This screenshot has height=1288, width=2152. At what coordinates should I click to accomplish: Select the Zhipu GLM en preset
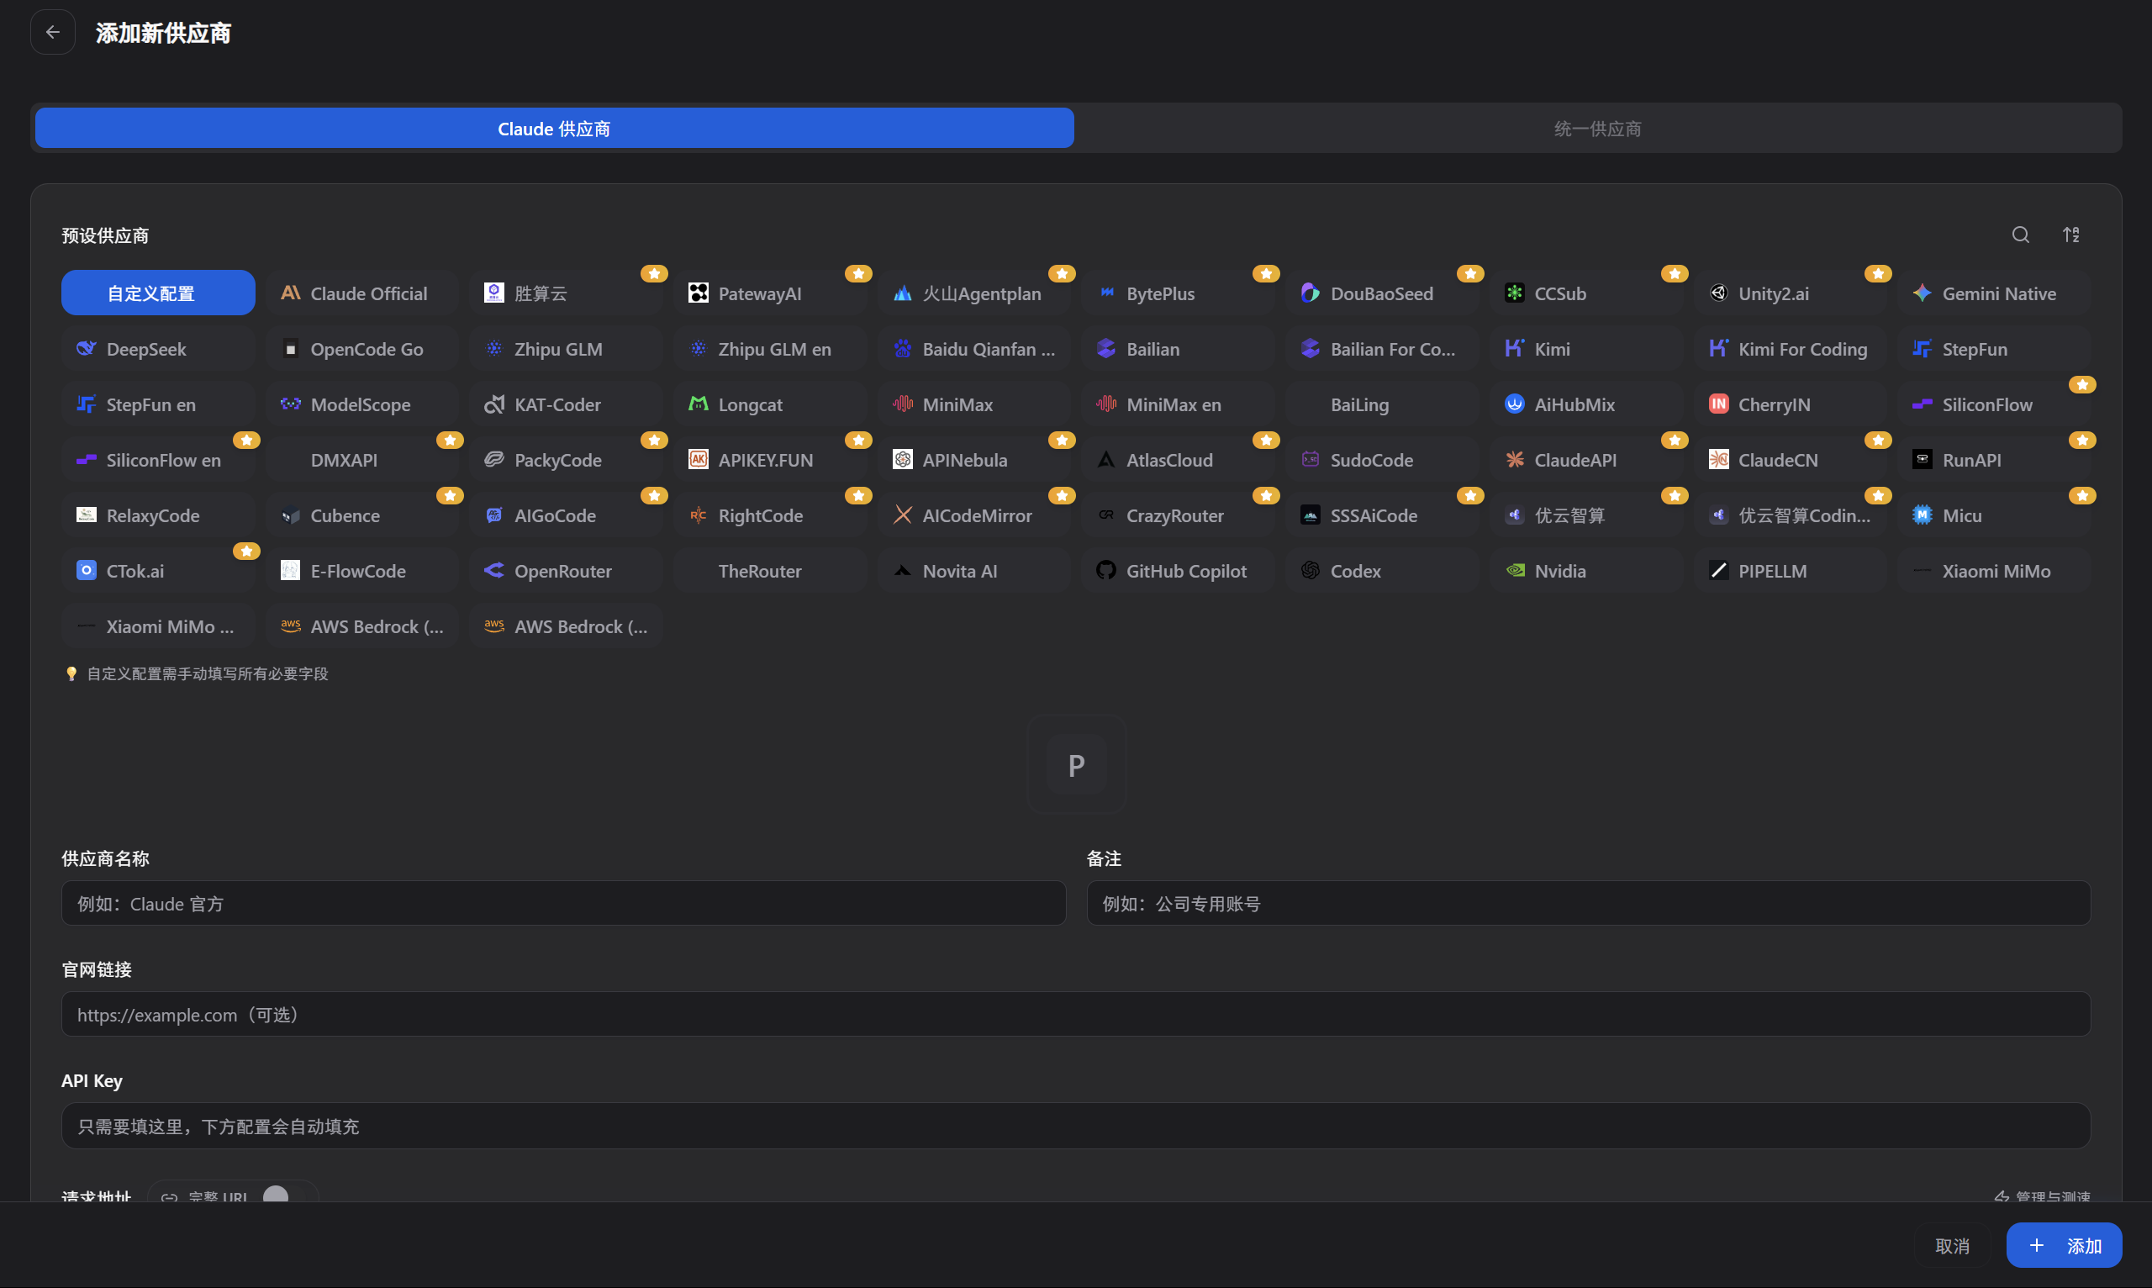coord(771,349)
